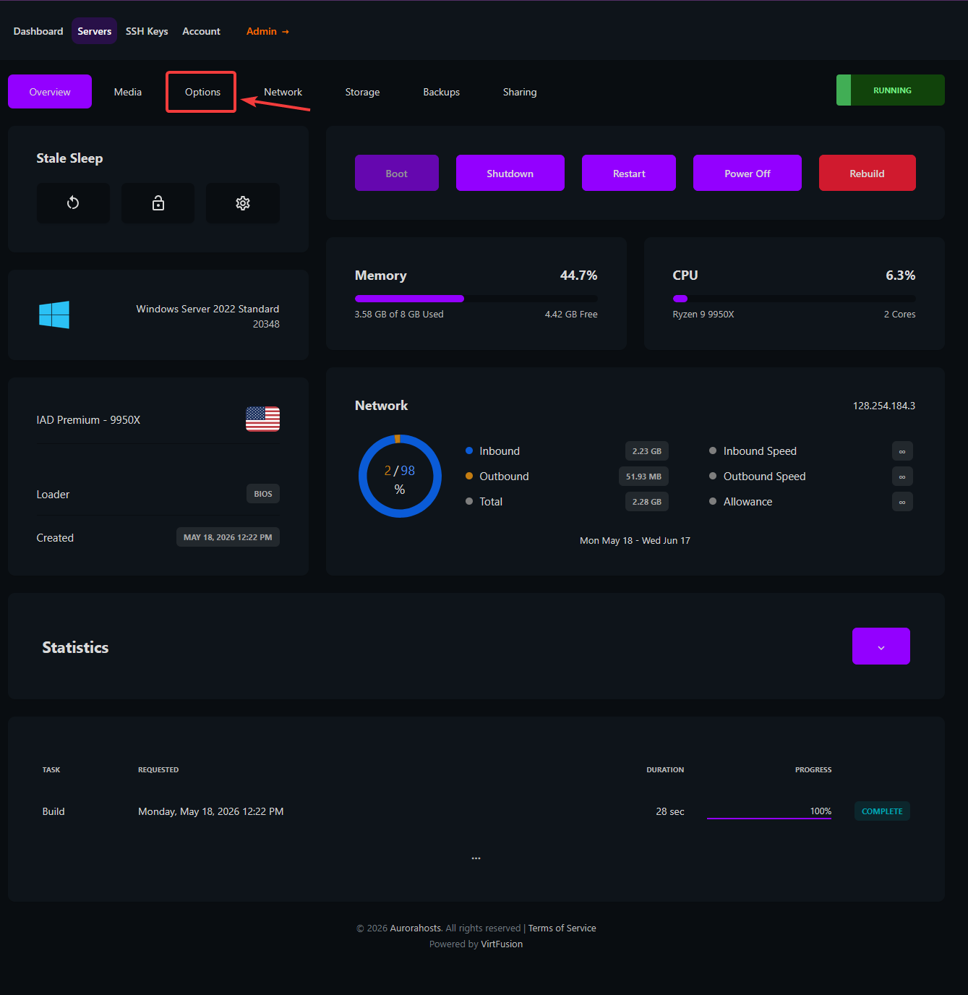Expand the Statistics section with chevron button
Viewport: 968px width, 995px height.
coord(881,646)
